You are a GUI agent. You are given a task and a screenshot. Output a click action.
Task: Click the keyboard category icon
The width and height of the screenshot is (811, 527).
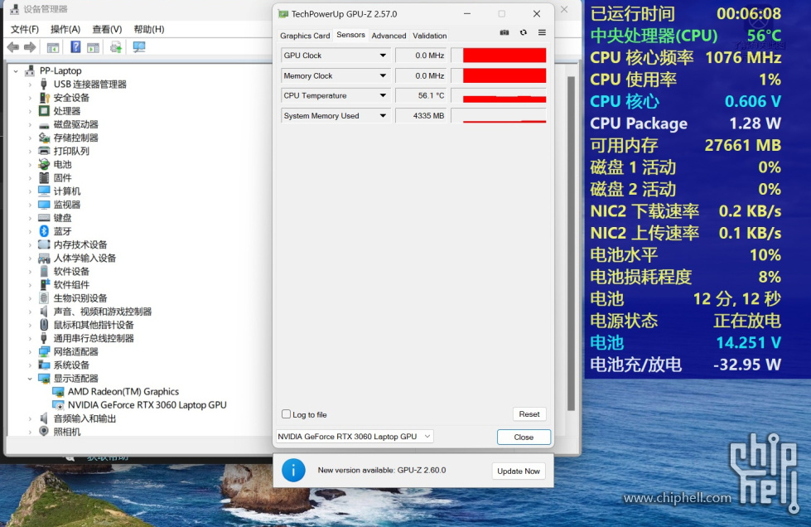[x=44, y=218]
